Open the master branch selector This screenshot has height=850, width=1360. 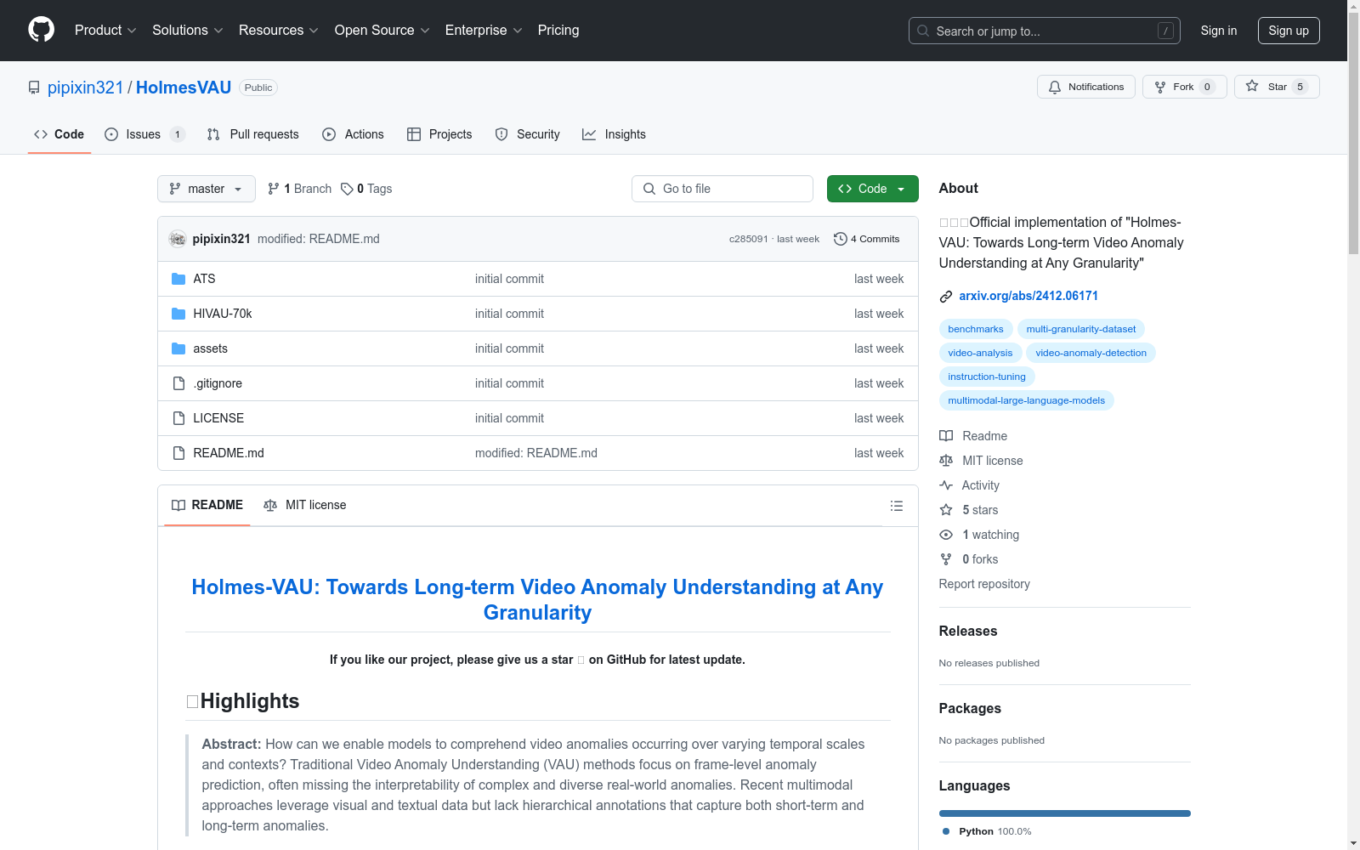207,189
